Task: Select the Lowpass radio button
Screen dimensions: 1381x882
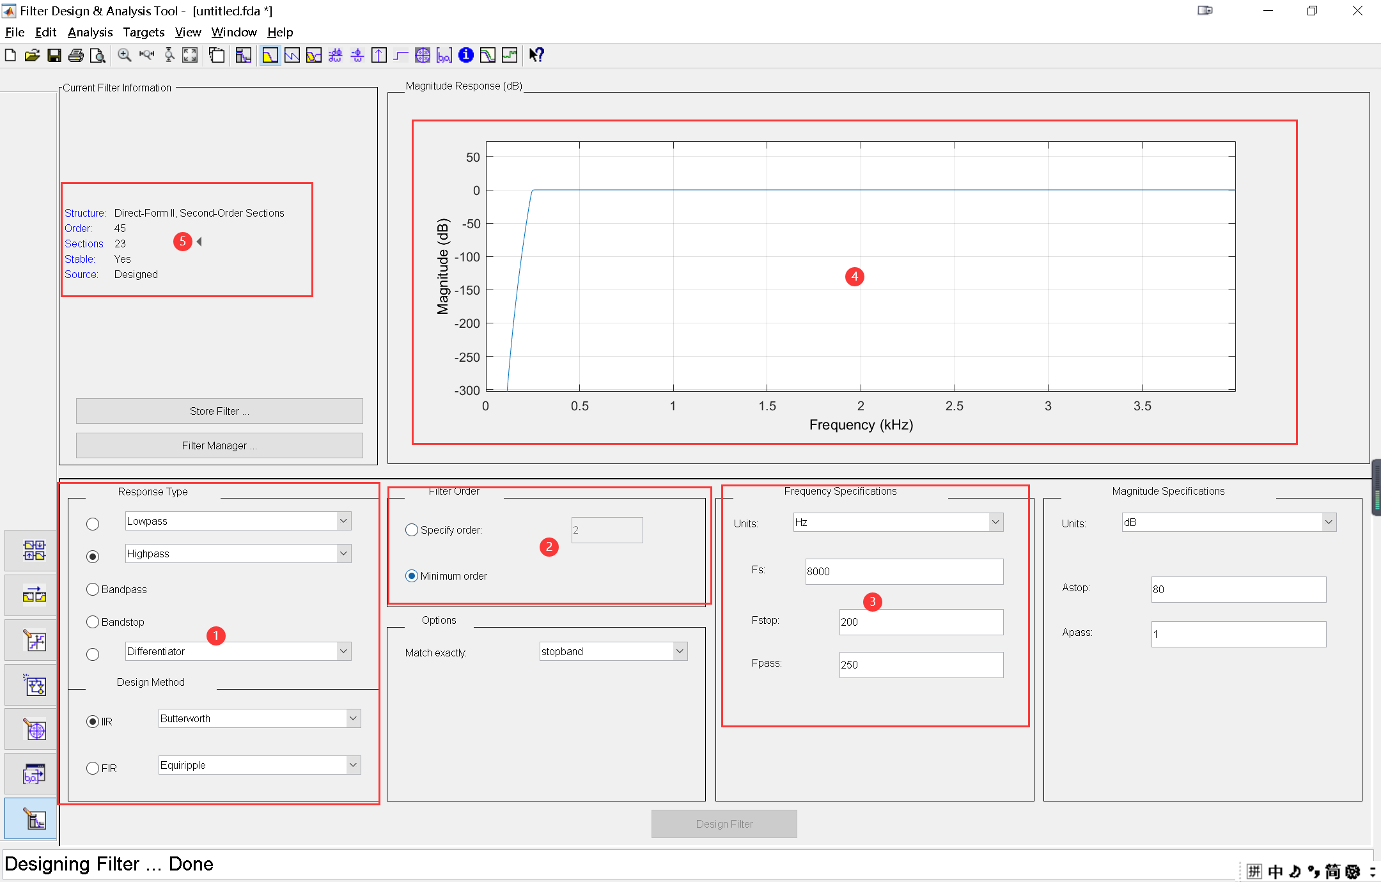Action: (x=93, y=524)
